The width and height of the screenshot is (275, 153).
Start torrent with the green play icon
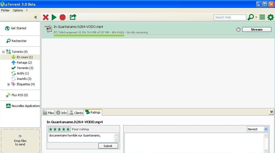coord(54,17)
